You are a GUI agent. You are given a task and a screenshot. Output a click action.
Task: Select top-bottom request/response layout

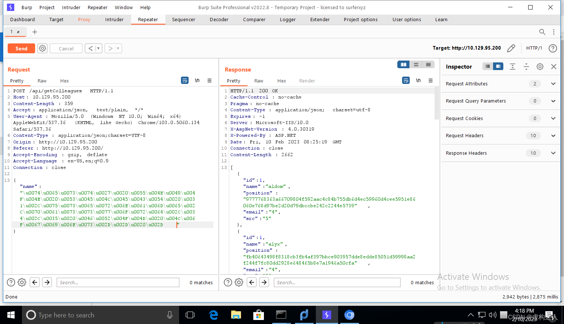pyautogui.click(x=416, y=65)
